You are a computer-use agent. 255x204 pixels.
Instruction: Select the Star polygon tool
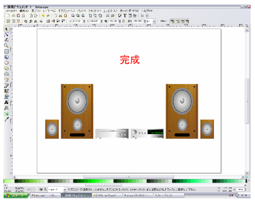click(x=7, y=68)
